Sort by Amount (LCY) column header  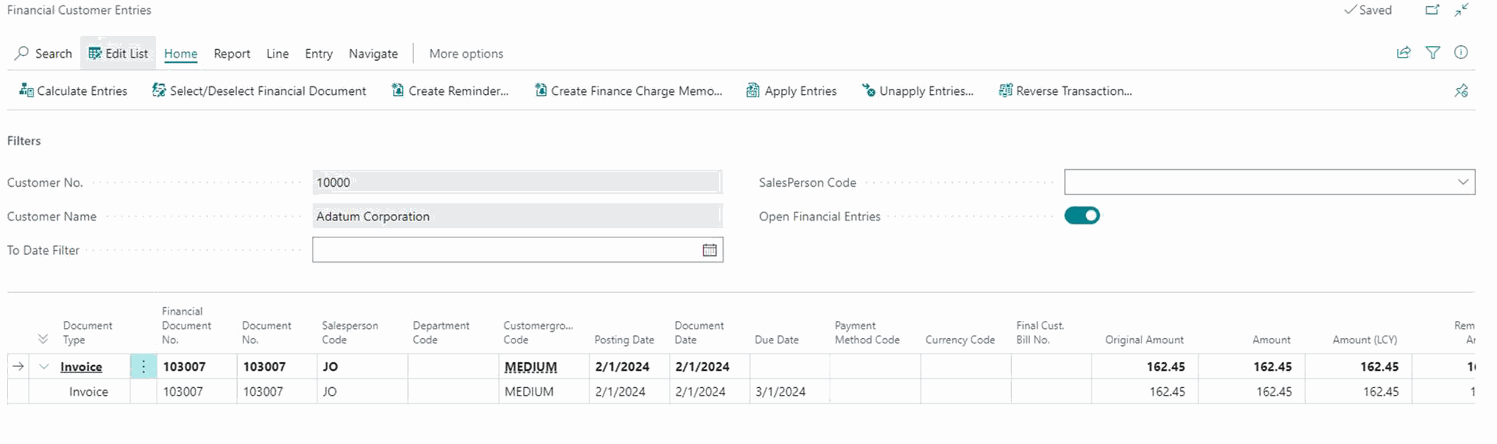(x=1364, y=340)
